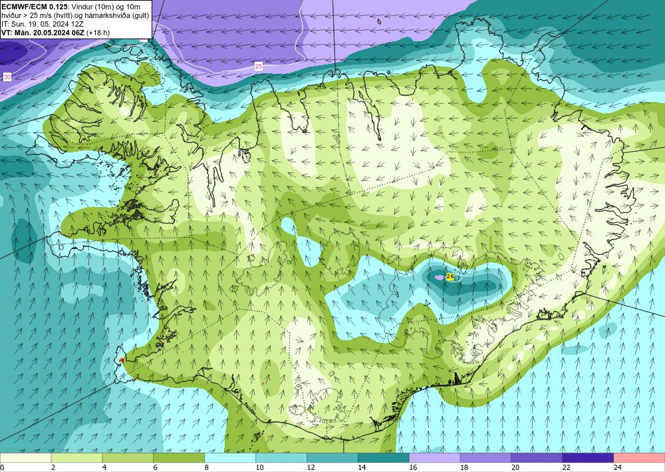Click legend scale value "0"
Viewport: 665px width, 472px height.
2,467
